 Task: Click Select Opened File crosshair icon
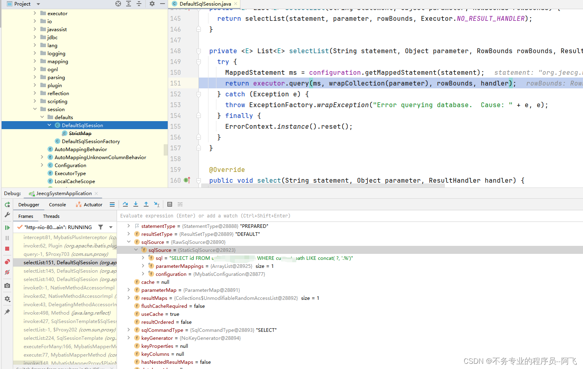coord(118,4)
